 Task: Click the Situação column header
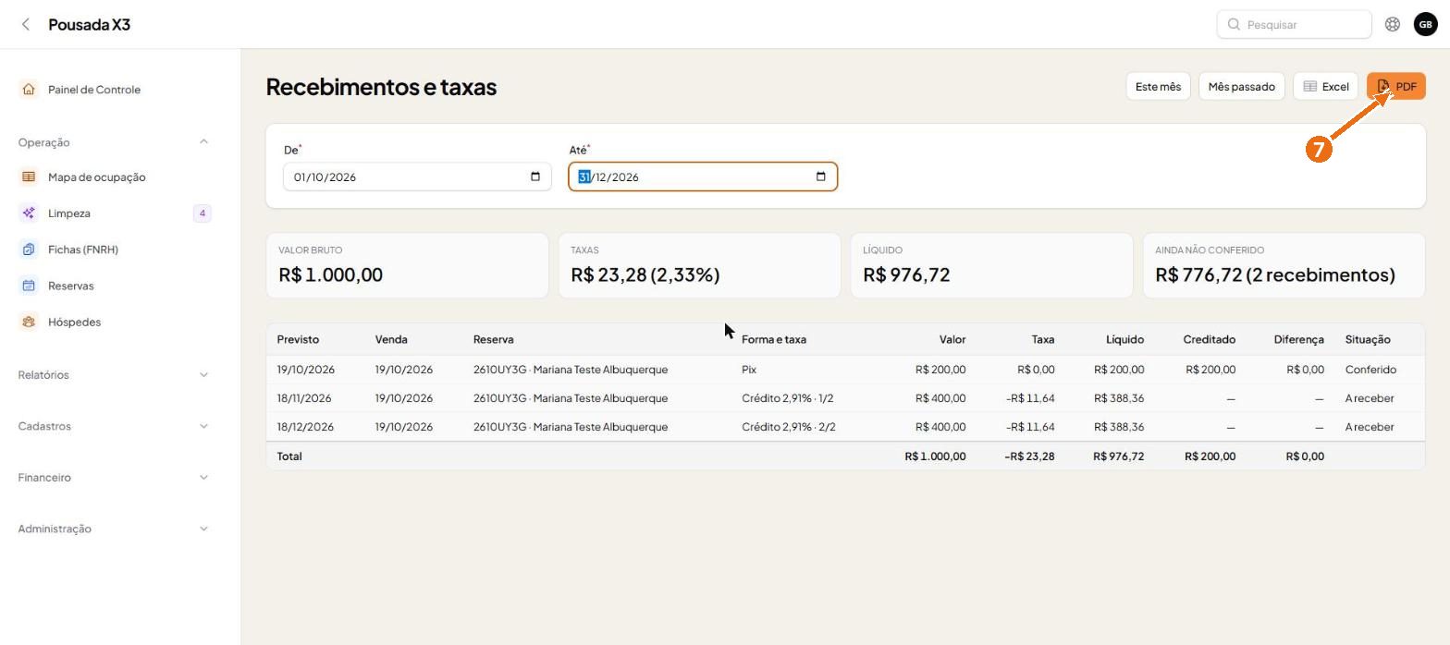coord(1368,339)
